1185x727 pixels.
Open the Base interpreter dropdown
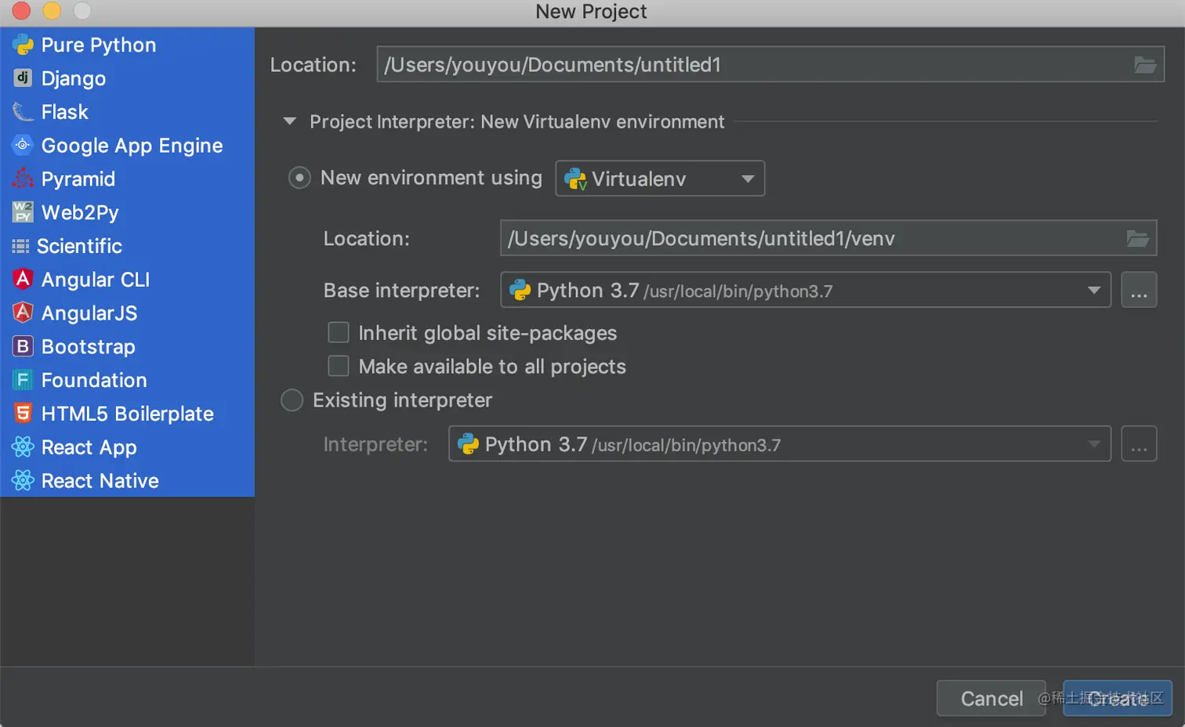click(x=806, y=290)
